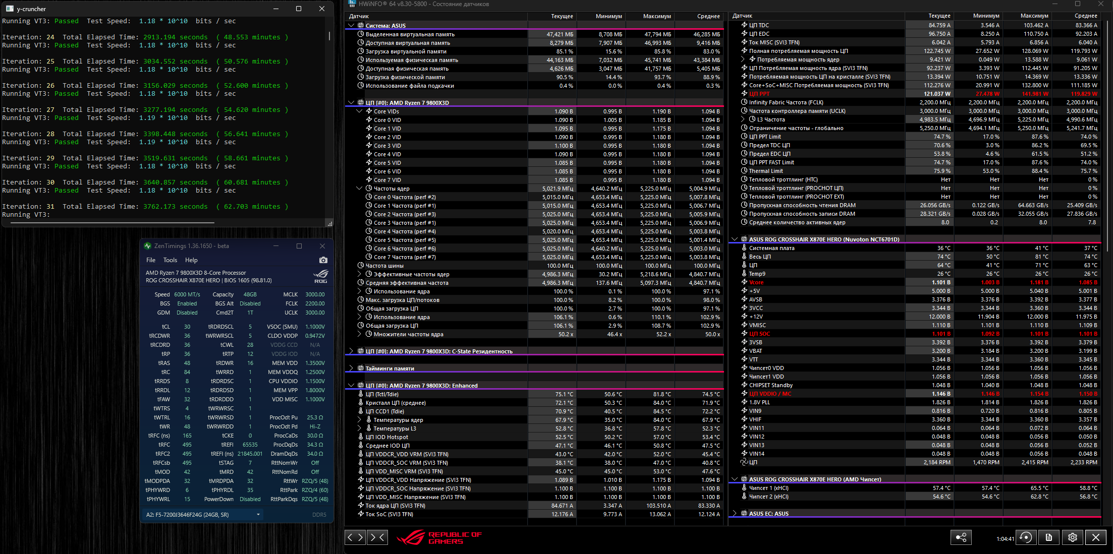Open HWiNFO sensor settings gear
The height and width of the screenshot is (554, 1113).
(x=1073, y=537)
